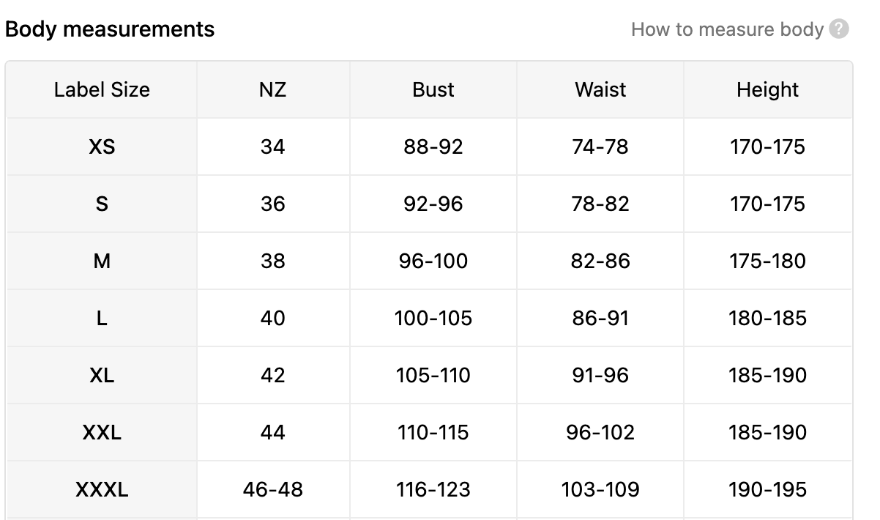This screenshot has width=880, height=520.
Task: Click the 46-48 NZ size cell
Action: pos(272,489)
